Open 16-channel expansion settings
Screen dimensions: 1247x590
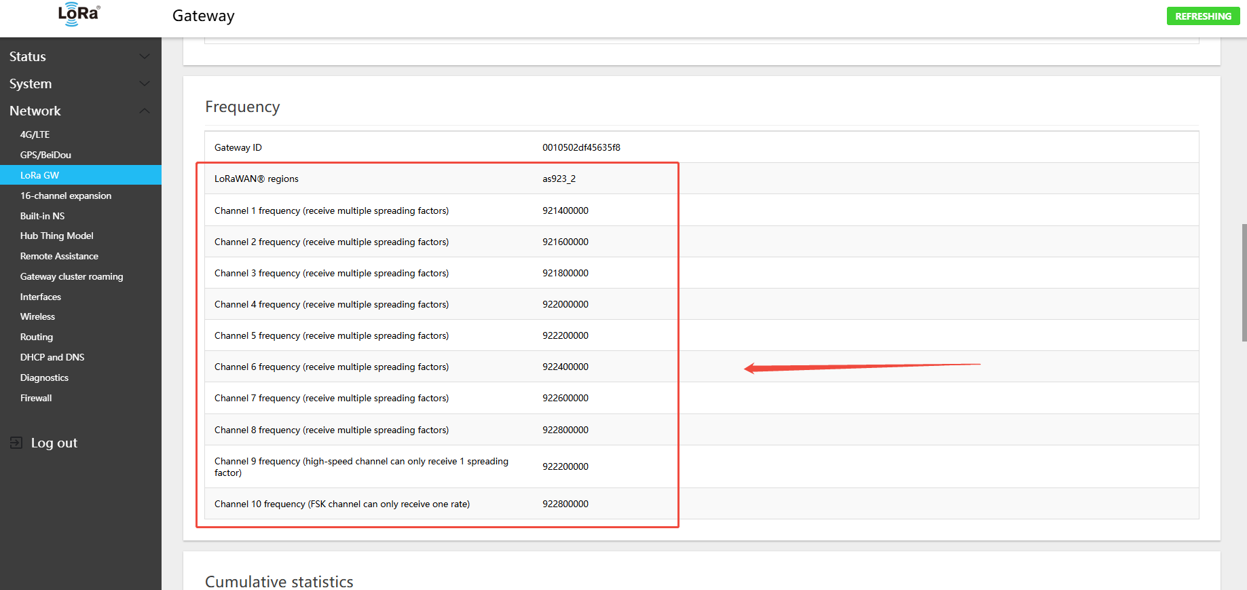pyautogui.click(x=66, y=196)
